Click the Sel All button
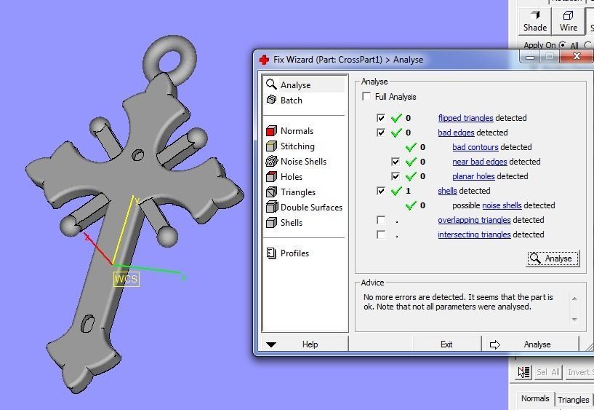Viewport: 594px width, 410px height. tap(547, 372)
